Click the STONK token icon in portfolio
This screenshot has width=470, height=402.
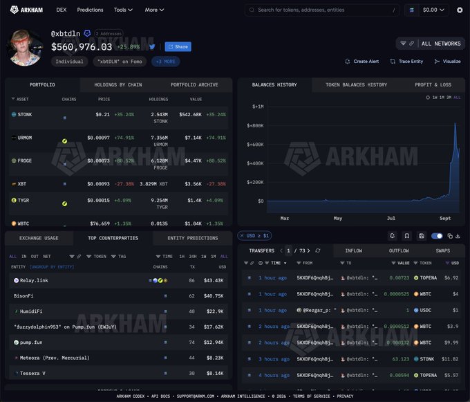tap(14, 114)
